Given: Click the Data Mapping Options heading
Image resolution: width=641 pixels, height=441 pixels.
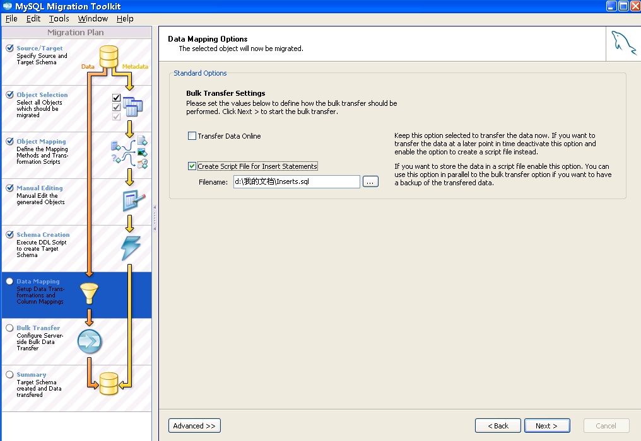Looking at the screenshot, I should pos(208,39).
